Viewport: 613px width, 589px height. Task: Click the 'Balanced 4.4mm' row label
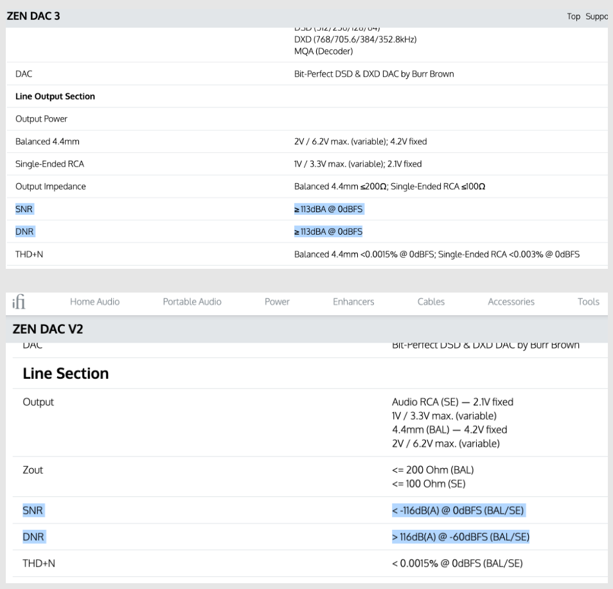(48, 141)
